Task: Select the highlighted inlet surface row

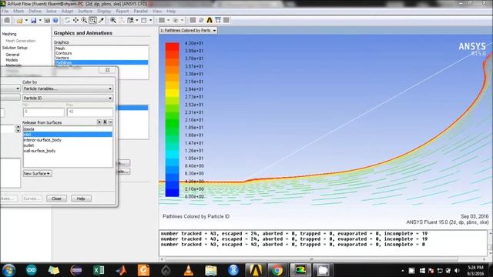Action: coord(68,135)
